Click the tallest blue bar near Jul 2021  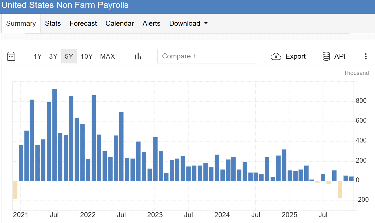click(54, 135)
